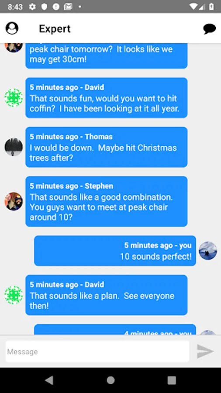Tap Stephen's message about meeting around 10

pyautogui.click(x=107, y=201)
